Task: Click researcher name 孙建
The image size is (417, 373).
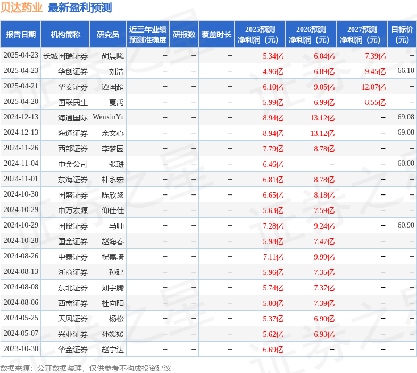Action: [x=116, y=272]
